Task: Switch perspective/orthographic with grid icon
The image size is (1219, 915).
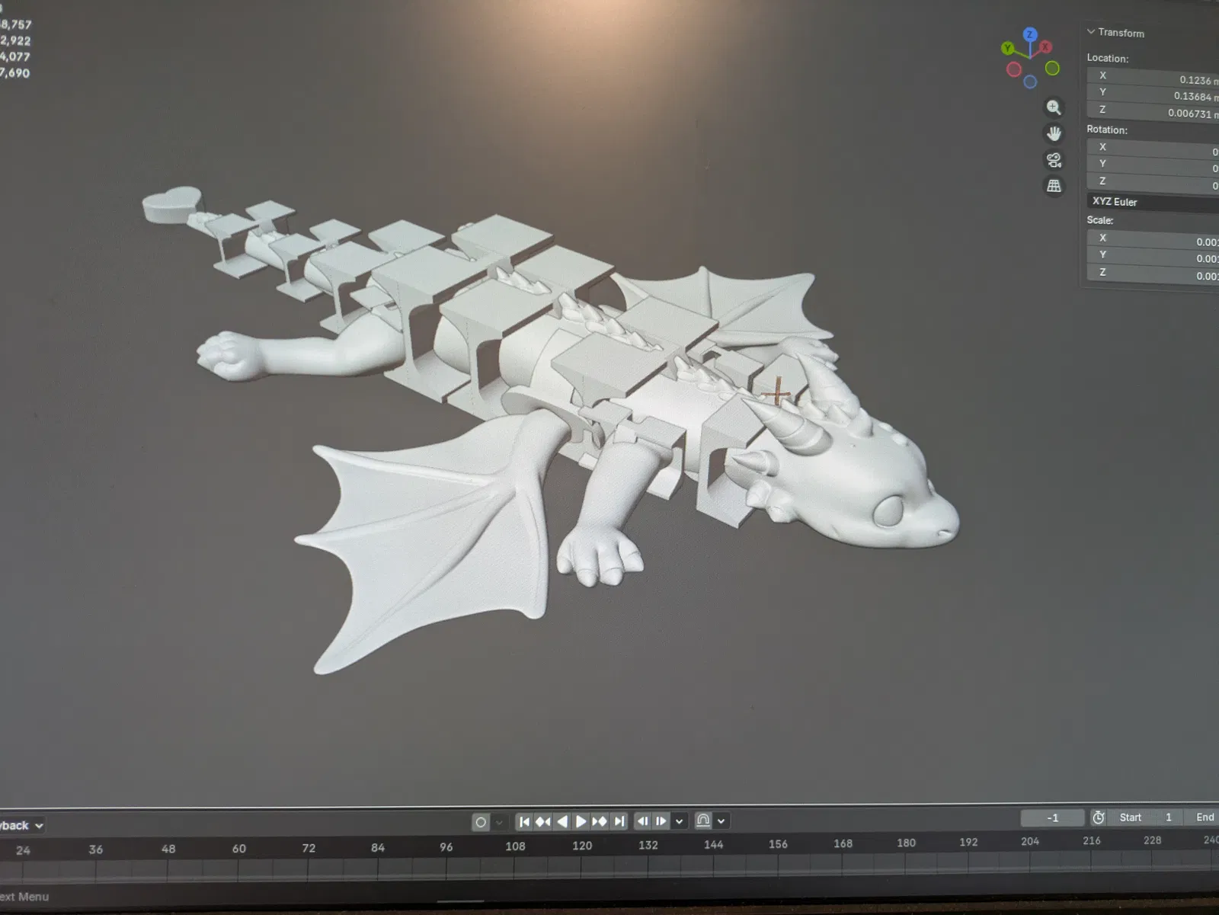Action: [1054, 186]
